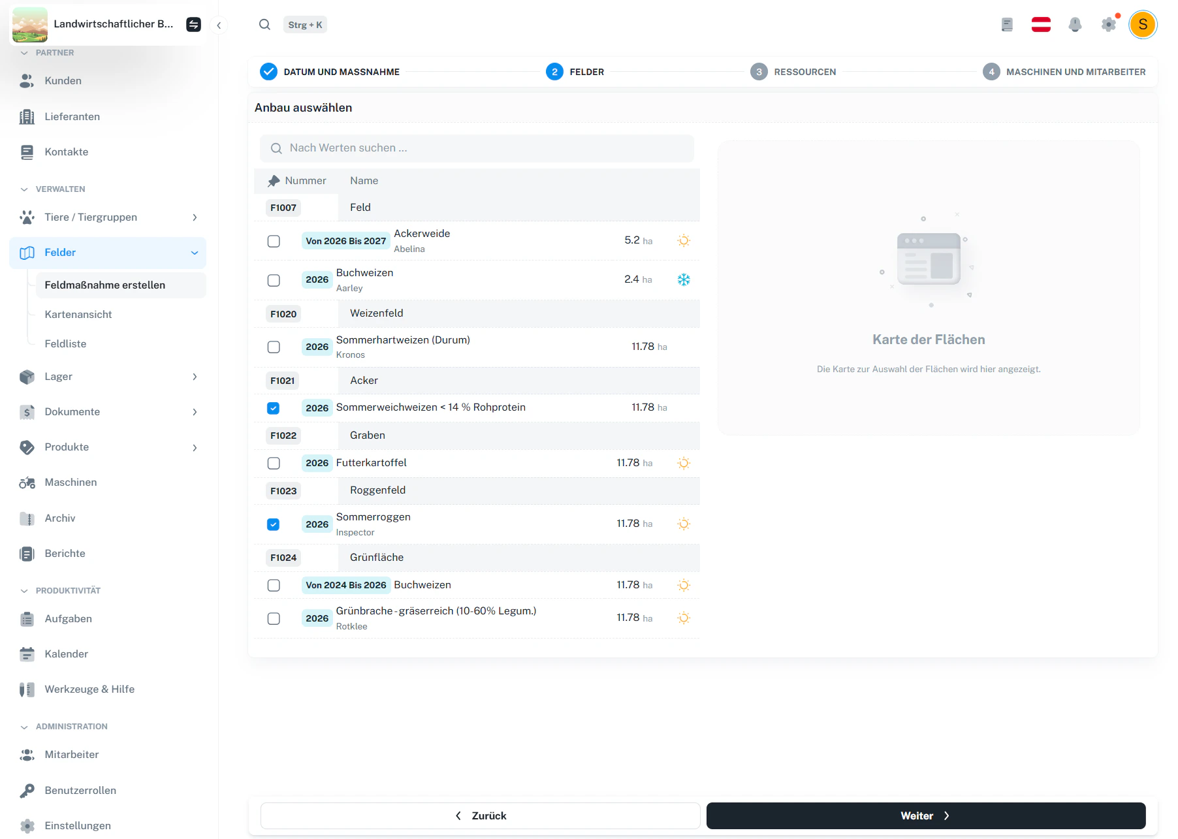Viewport: 1178px width, 839px height.
Task: Click the Benutzerrollen key icon
Action: point(27,791)
